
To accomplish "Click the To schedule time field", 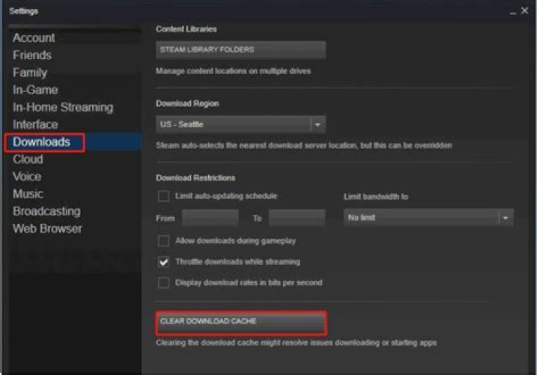I will (296, 218).
